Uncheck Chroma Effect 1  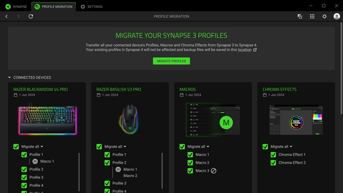[x=273, y=154]
